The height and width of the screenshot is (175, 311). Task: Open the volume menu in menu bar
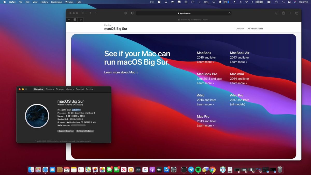[x=235, y=2]
